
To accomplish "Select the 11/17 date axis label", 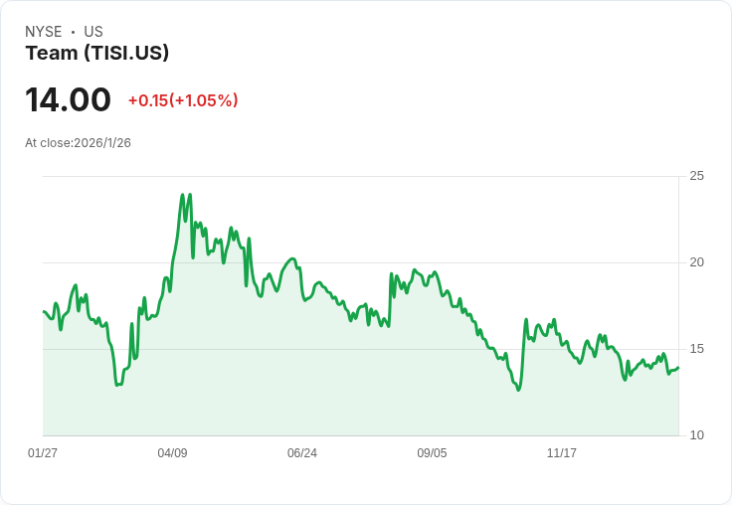I will 562,453.
